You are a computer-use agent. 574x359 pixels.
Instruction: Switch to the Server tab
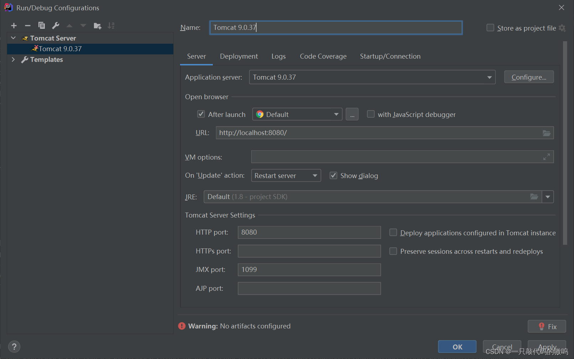(x=196, y=56)
